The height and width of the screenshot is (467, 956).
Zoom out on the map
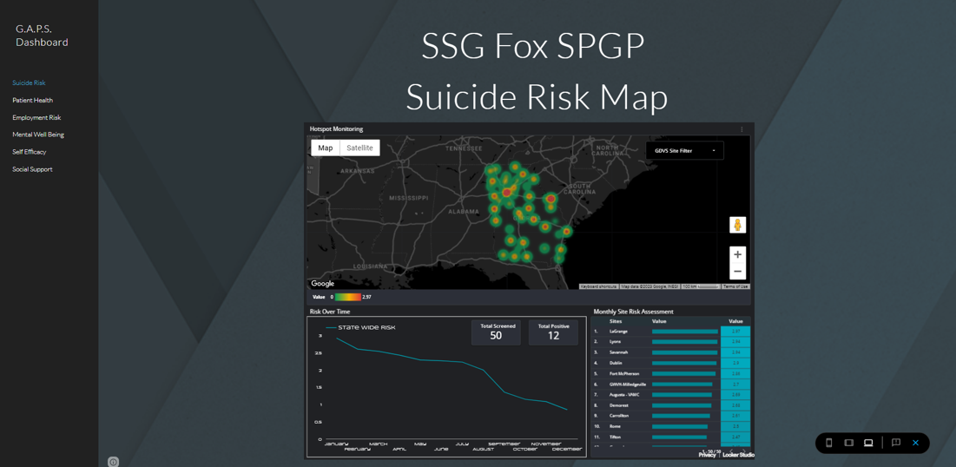click(738, 272)
